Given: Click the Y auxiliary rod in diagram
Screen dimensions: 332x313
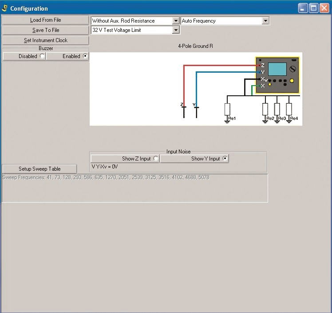Looking at the screenshot, I should click(197, 112).
